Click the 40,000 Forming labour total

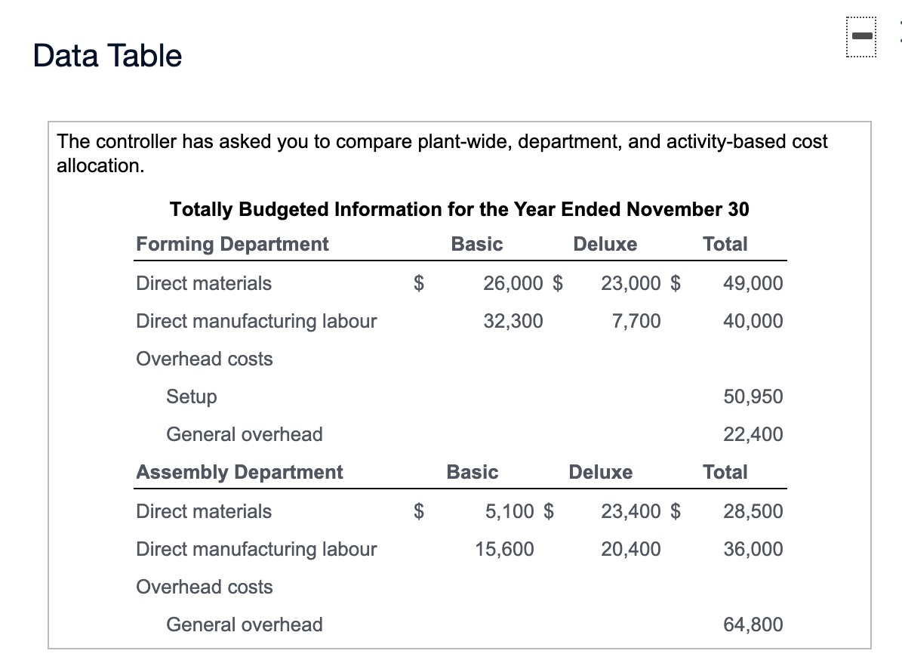tap(753, 321)
